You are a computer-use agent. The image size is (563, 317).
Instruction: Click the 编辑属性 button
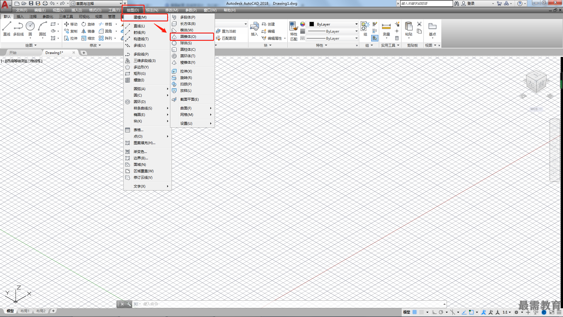272,38
